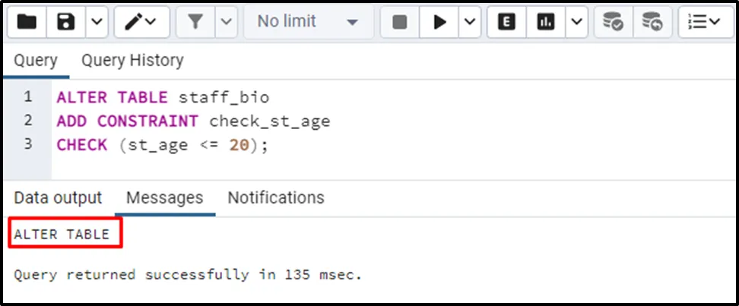Open the No limit rows dropdown

coord(306,22)
